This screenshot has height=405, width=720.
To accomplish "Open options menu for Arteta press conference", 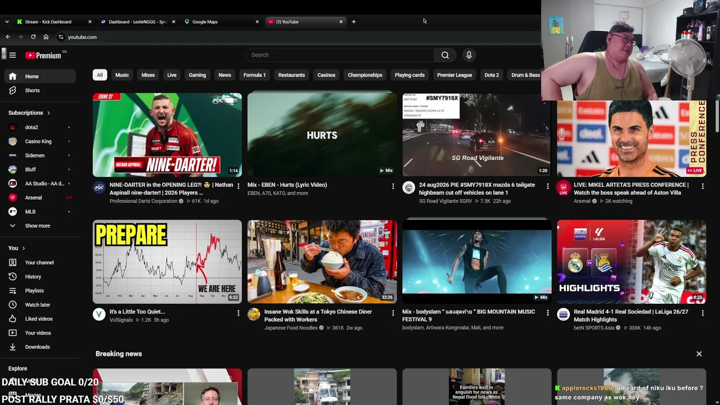I will [703, 186].
